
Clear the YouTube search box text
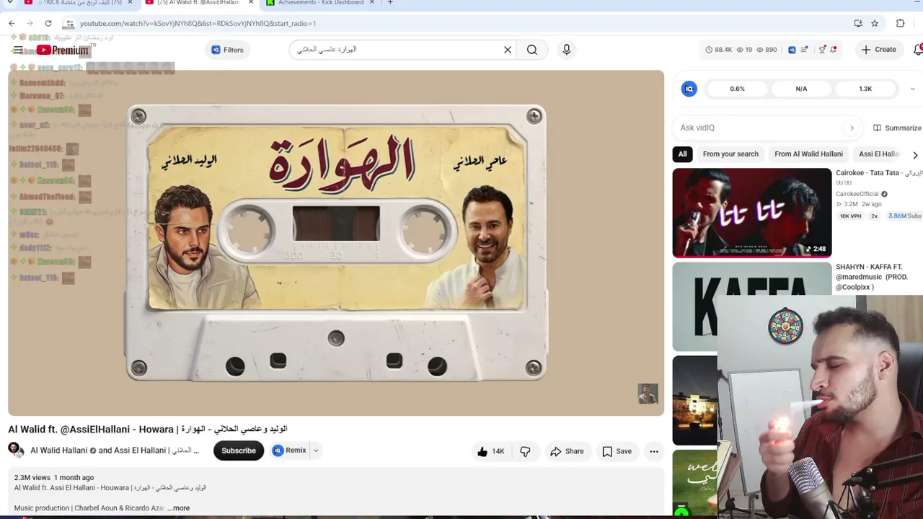click(508, 50)
